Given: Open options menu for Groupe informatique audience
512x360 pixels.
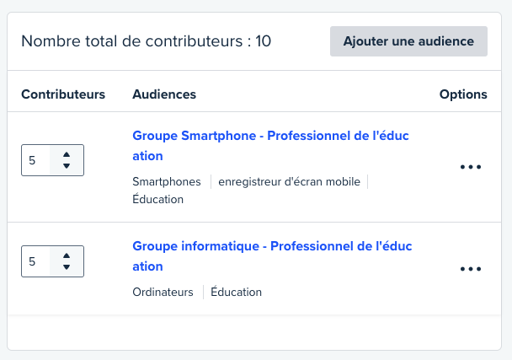Looking at the screenshot, I should (x=471, y=269).
